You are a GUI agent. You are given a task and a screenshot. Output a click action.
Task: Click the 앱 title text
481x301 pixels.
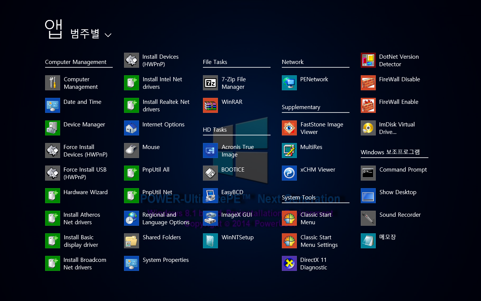[53, 29]
